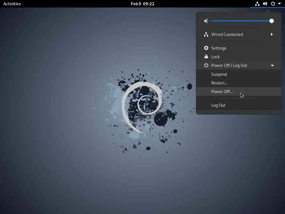Click the network icon beside Wired Connected
The height and width of the screenshot is (214, 285).
206,34
